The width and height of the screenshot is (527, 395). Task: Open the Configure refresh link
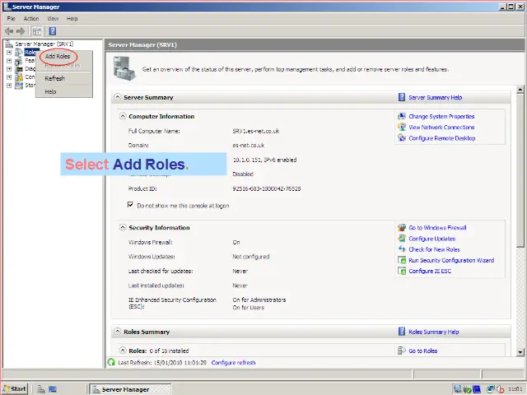233,362
